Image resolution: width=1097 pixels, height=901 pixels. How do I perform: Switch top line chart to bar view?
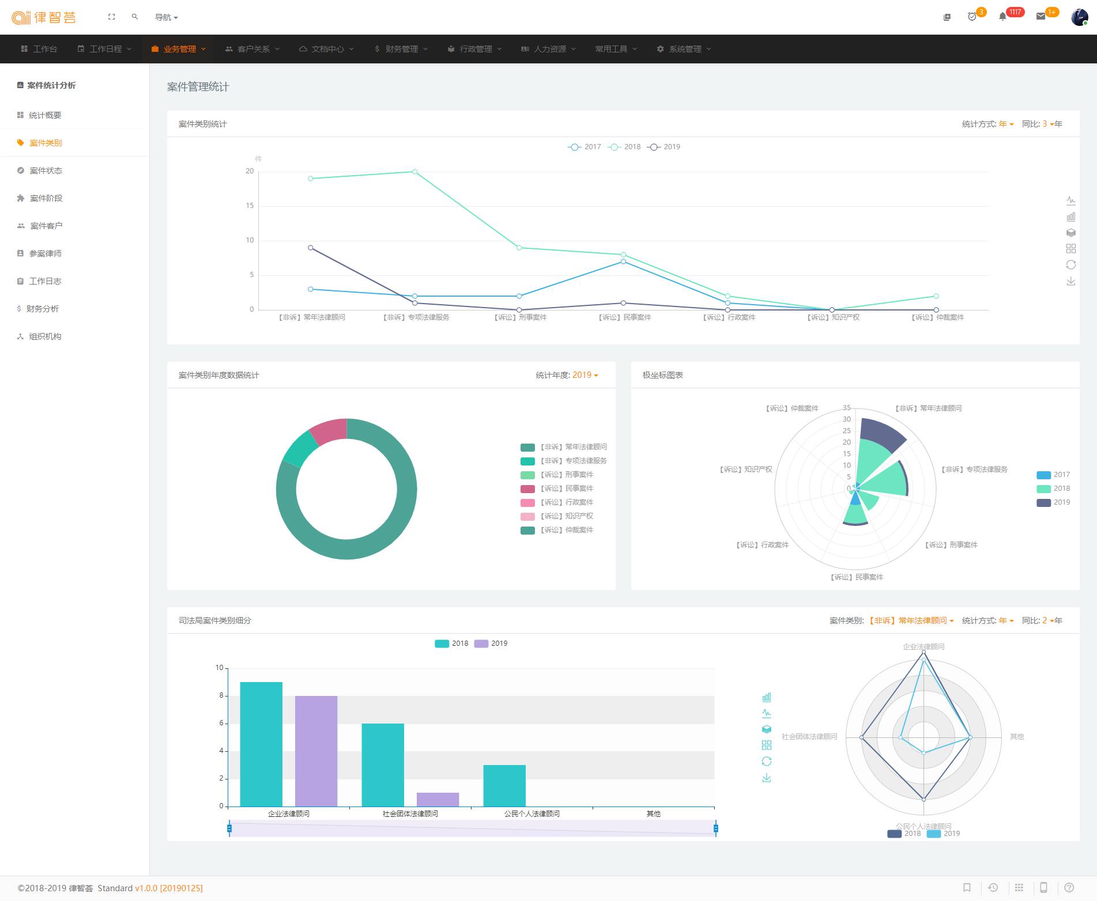(1070, 217)
